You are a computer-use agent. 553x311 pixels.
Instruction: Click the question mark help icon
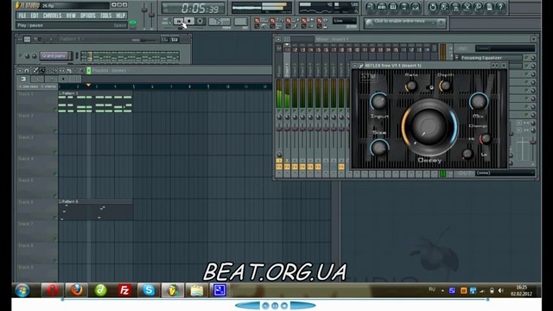click(500, 7)
